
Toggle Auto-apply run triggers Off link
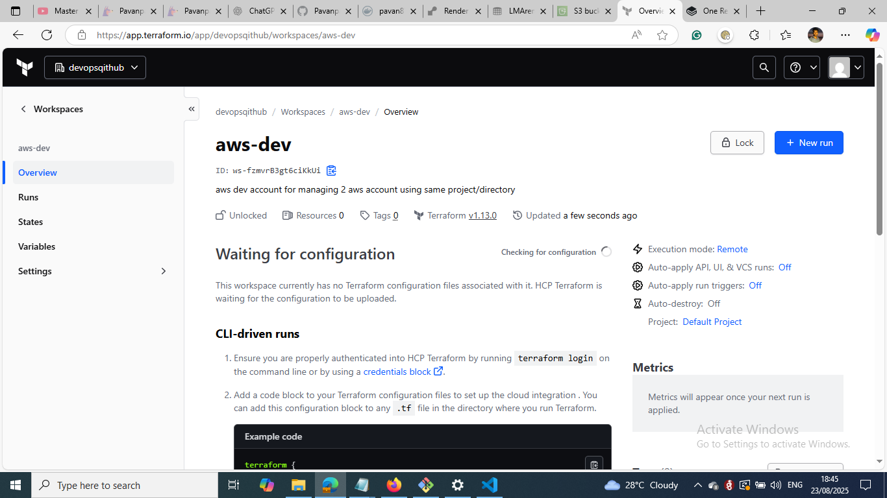click(755, 285)
